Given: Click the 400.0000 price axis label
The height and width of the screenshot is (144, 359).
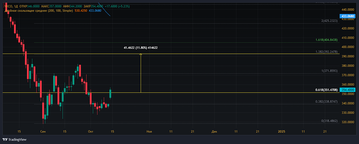Looking at the screenshot, I should click(348, 47).
